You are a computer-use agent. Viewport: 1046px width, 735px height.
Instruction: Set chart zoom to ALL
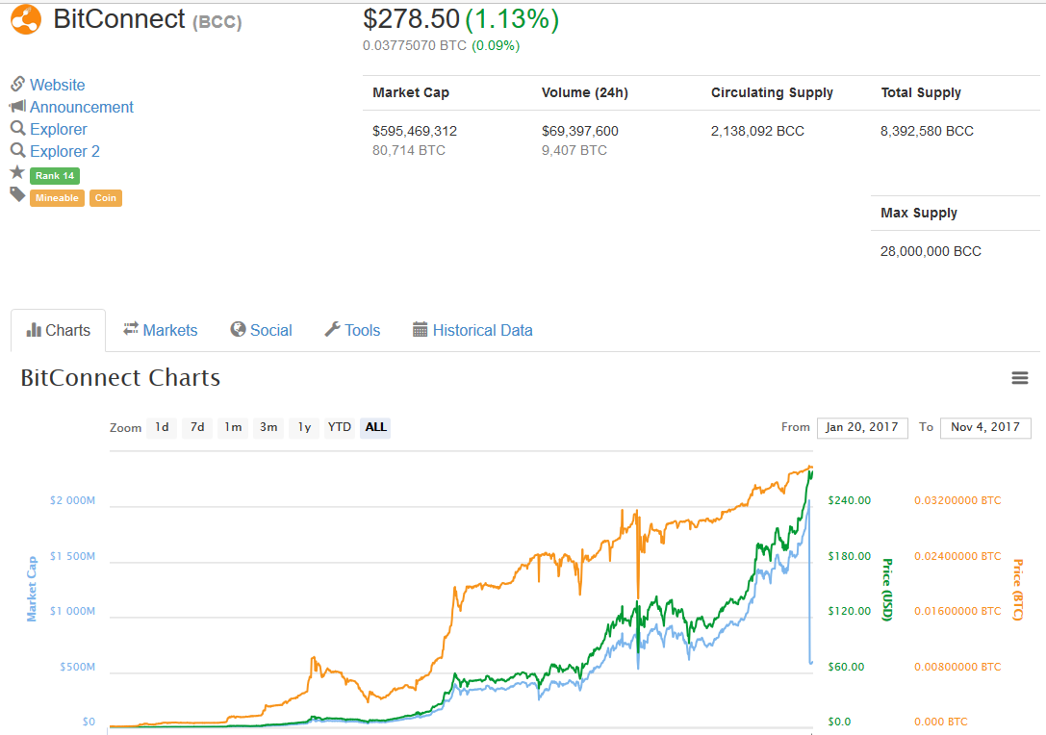[x=375, y=427]
